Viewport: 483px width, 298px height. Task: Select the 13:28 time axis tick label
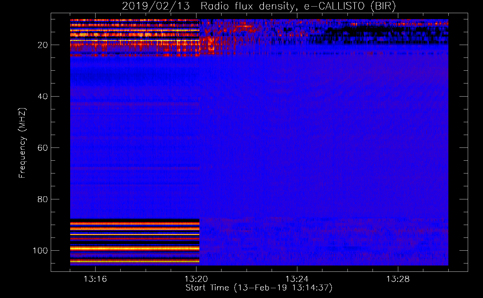pyautogui.click(x=398, y=279)
